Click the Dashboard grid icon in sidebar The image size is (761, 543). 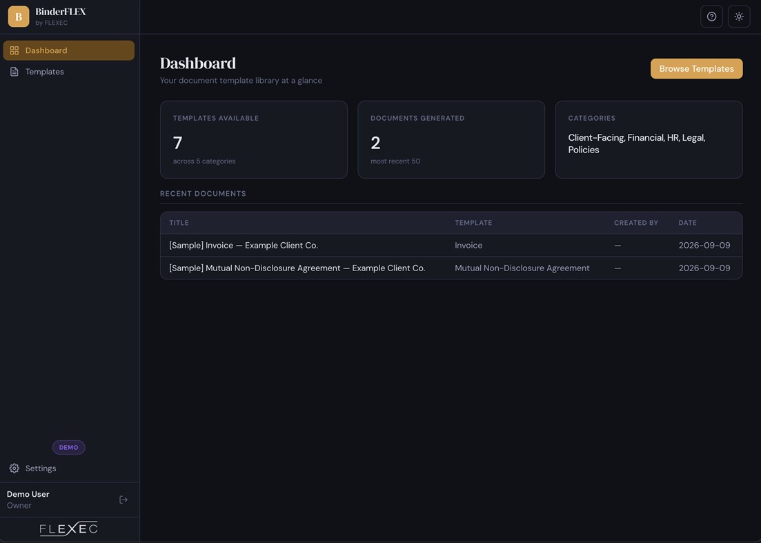[14, 50]
